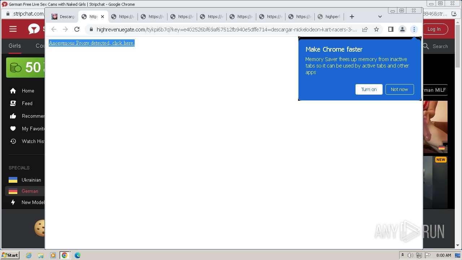Viewport: 462px width, 260px height.
Task: Click the Stripchat padlock site info icon
Action: pyautogui.click(x=8, y=14)
